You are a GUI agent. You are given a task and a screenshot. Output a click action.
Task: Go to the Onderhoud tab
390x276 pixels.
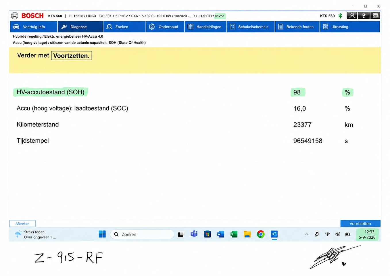click(165, 27)
